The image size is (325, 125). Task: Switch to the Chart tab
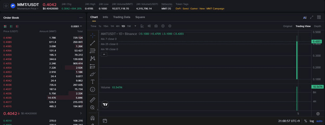[x=94, y=17]
